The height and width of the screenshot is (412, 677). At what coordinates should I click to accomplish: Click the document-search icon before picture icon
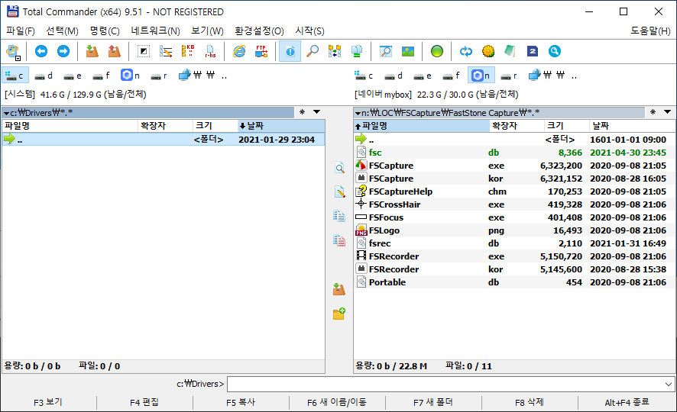point(386,52)
